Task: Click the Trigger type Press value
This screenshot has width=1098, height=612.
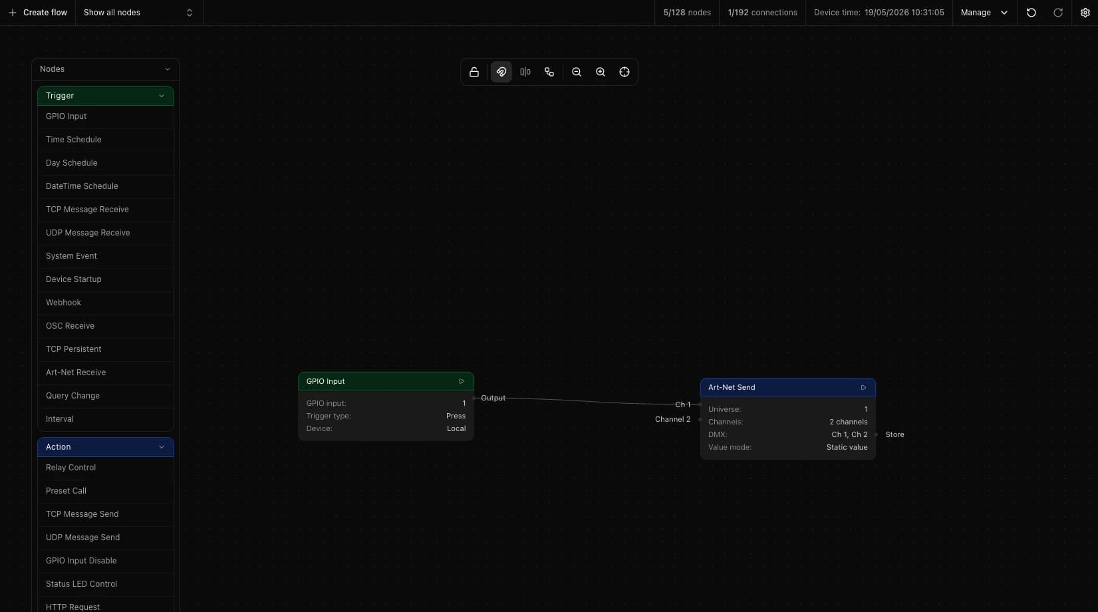Action: [x=456, y=416]
